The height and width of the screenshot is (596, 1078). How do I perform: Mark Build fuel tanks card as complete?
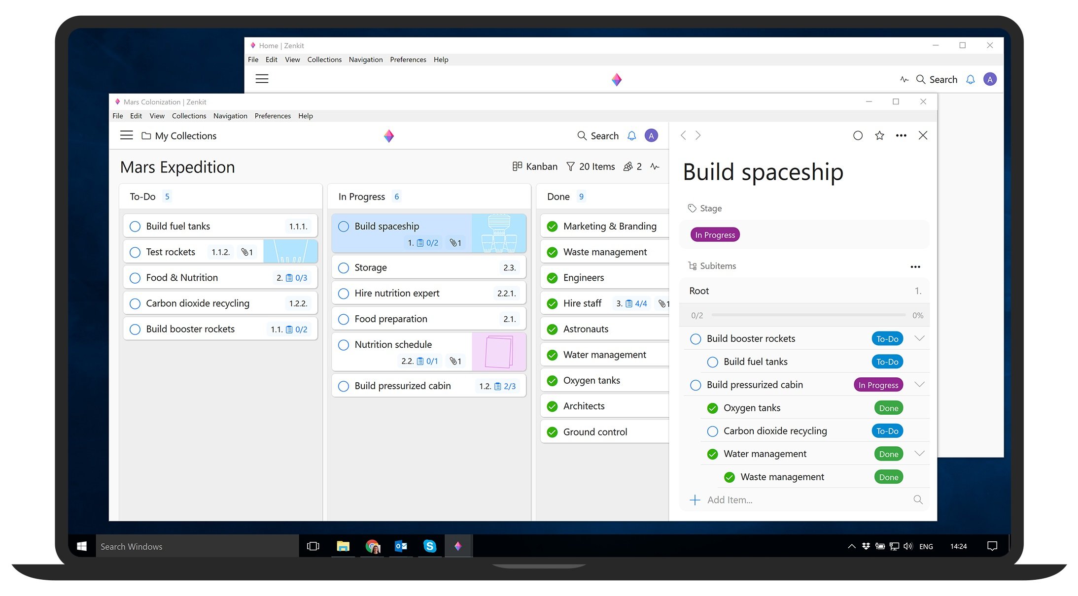pos(135,227)
